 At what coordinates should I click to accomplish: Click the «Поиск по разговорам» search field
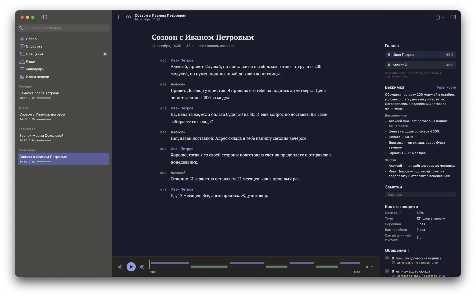click(63, 28)
